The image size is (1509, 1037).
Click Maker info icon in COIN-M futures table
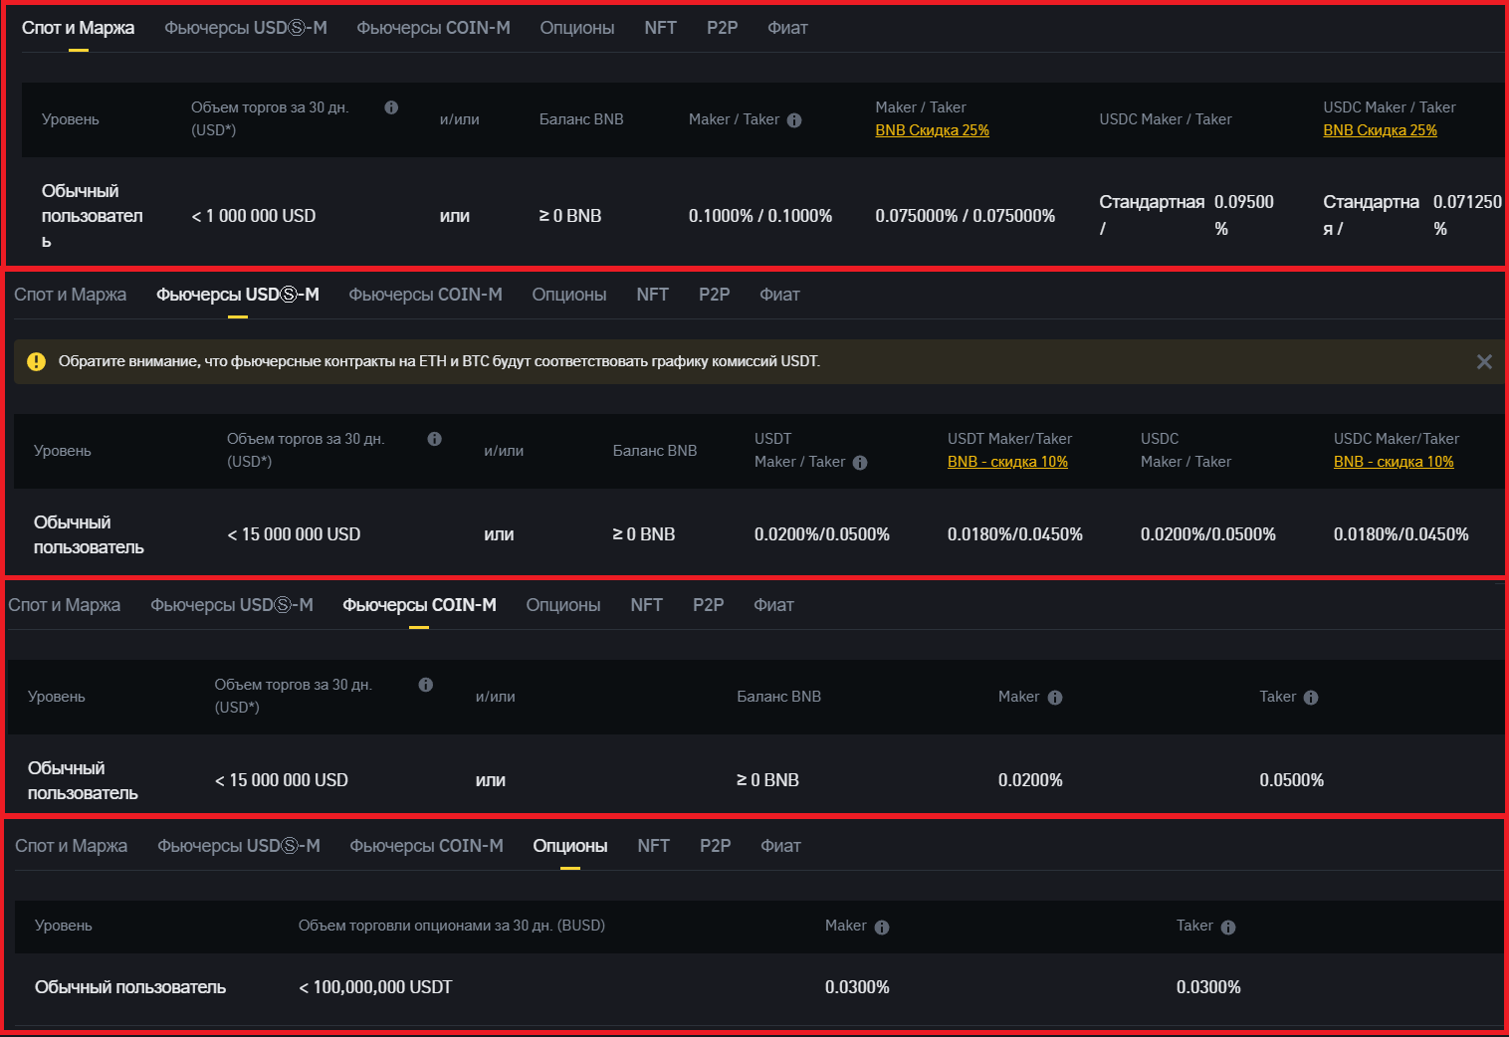[x=1055, y=698]
